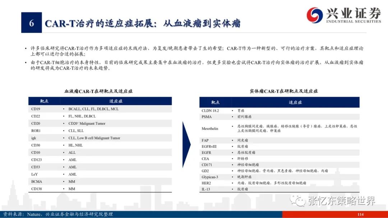Click MM in the CD138 row

[72, 189]
